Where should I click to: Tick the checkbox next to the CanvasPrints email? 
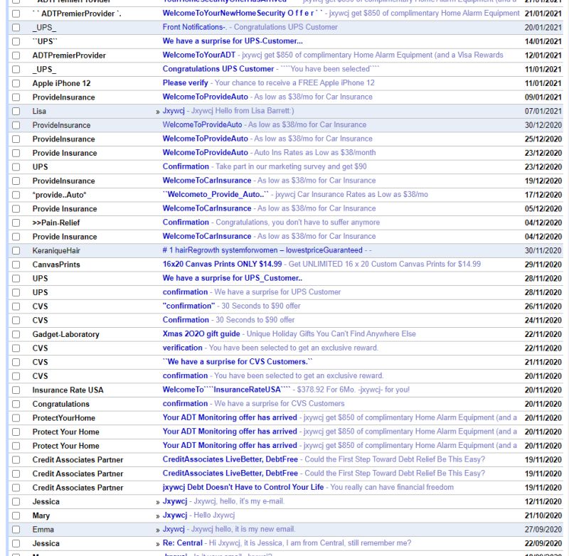(16, 264)
